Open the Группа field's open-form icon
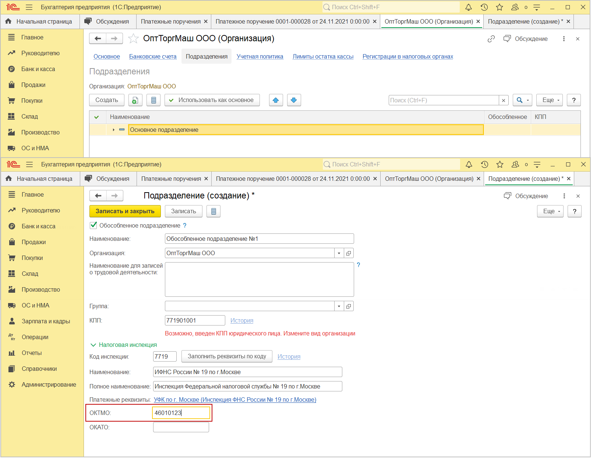593x461 pixels. (349, 306)
